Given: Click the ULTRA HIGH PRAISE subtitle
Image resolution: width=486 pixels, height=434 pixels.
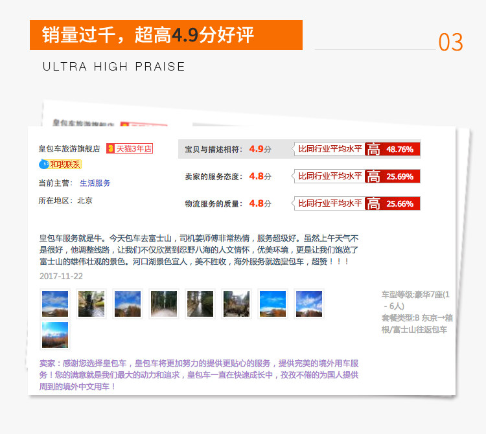Looking at the screenshot, I should point(114,67).
